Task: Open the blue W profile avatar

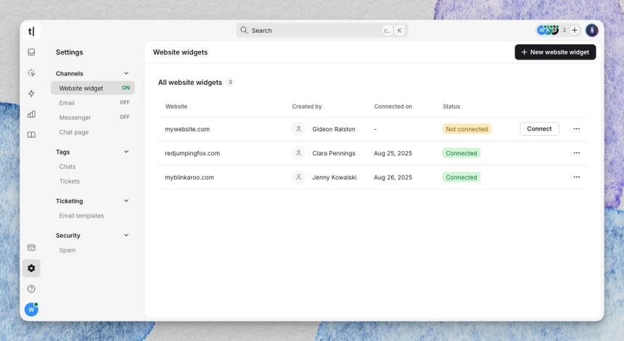Action: [31, 309]
